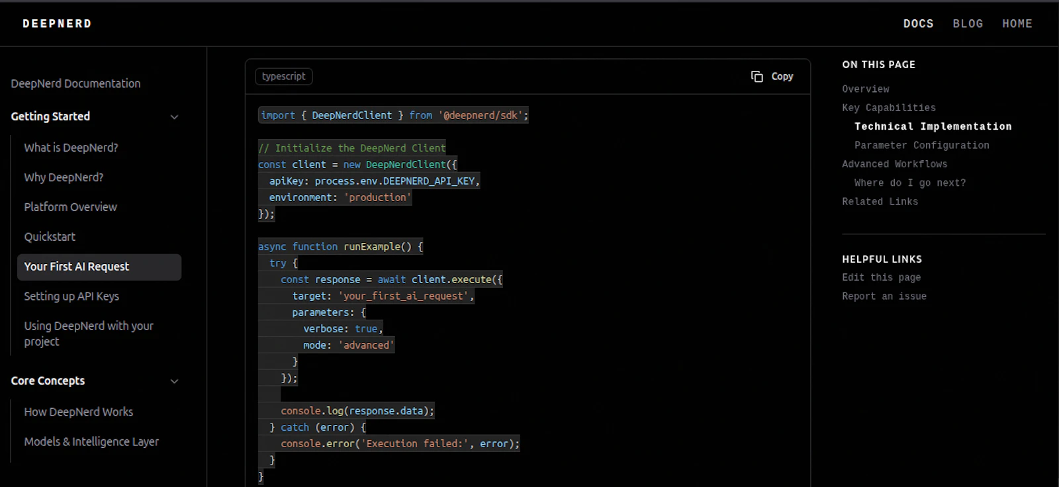This screenshot has height=487, width=1059.
Task: Click the 'catch (error)' code line
Action: tap(318, 427)
